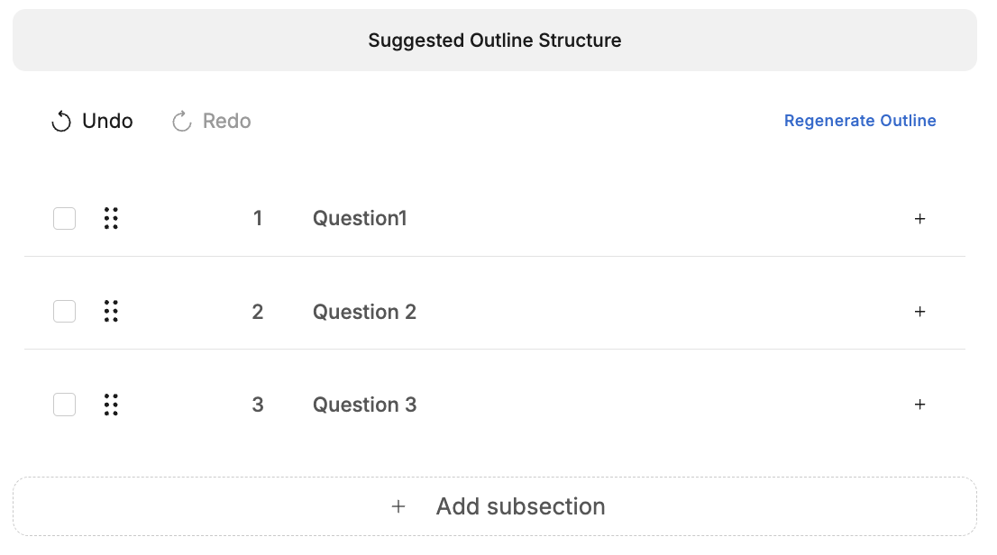The width and height of the screenshot is (997, 555).
Task: Click the Undo arrow icon
Action: point(61,121)
